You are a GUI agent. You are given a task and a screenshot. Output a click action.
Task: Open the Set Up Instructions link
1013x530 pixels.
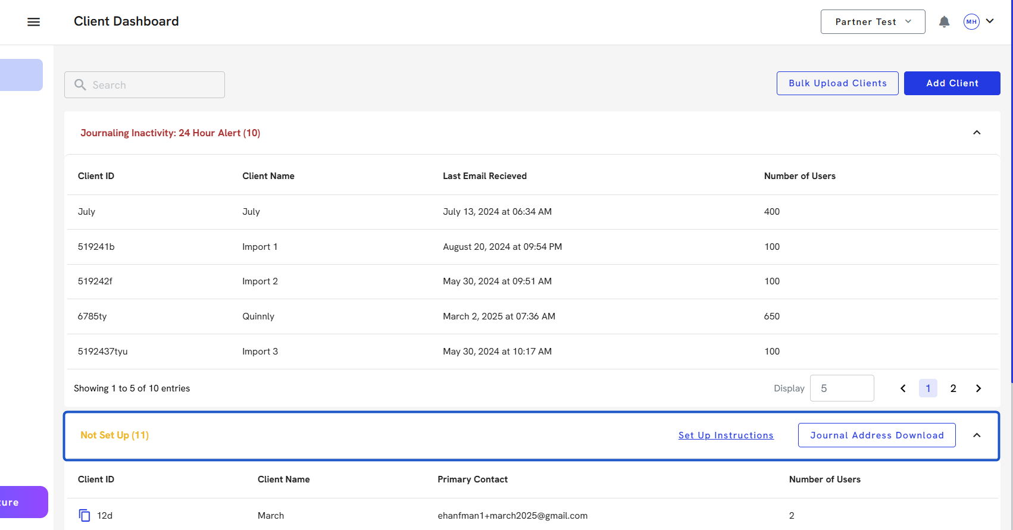click(726, 435)
